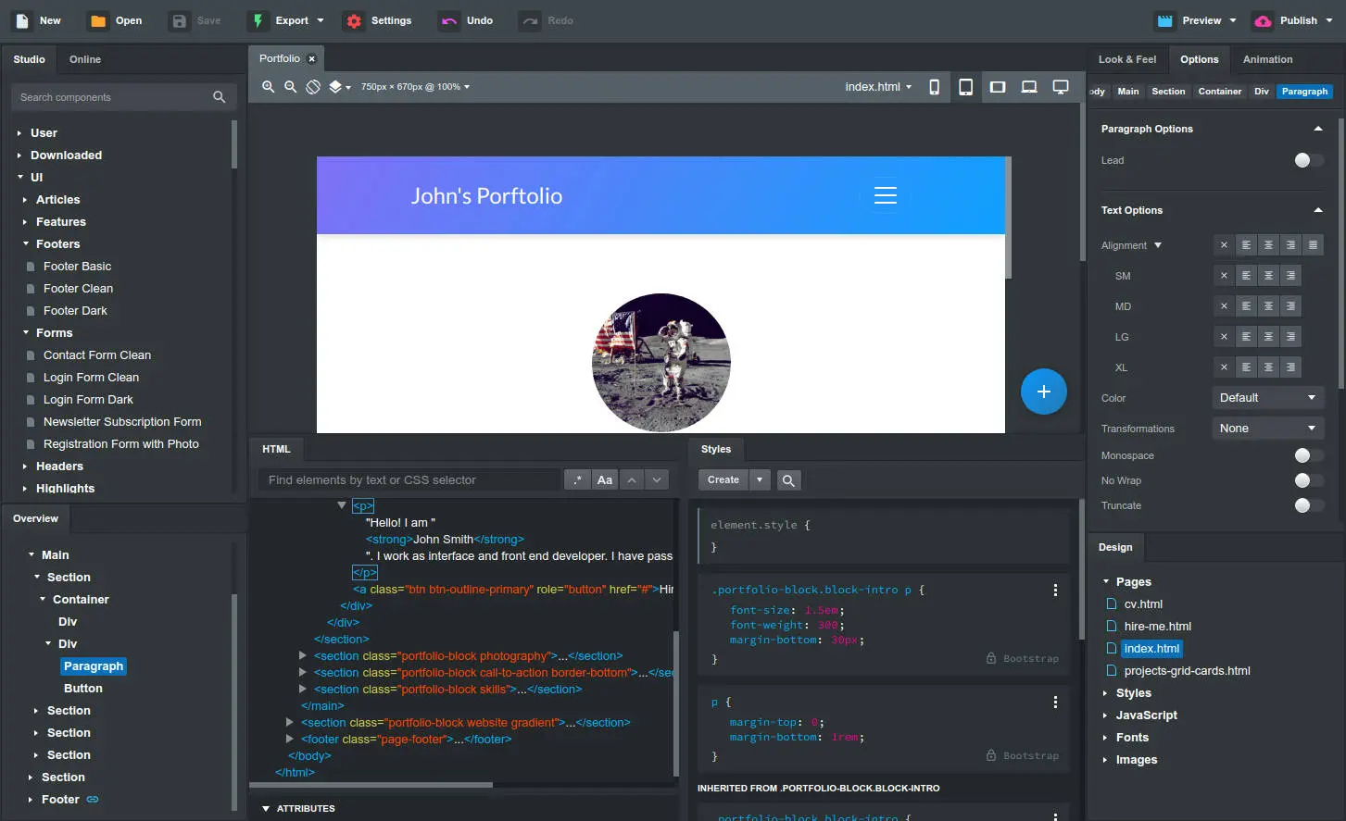
Task: Select the phone preview device icon
Action: pyautogui.click(x=935, y=86)
